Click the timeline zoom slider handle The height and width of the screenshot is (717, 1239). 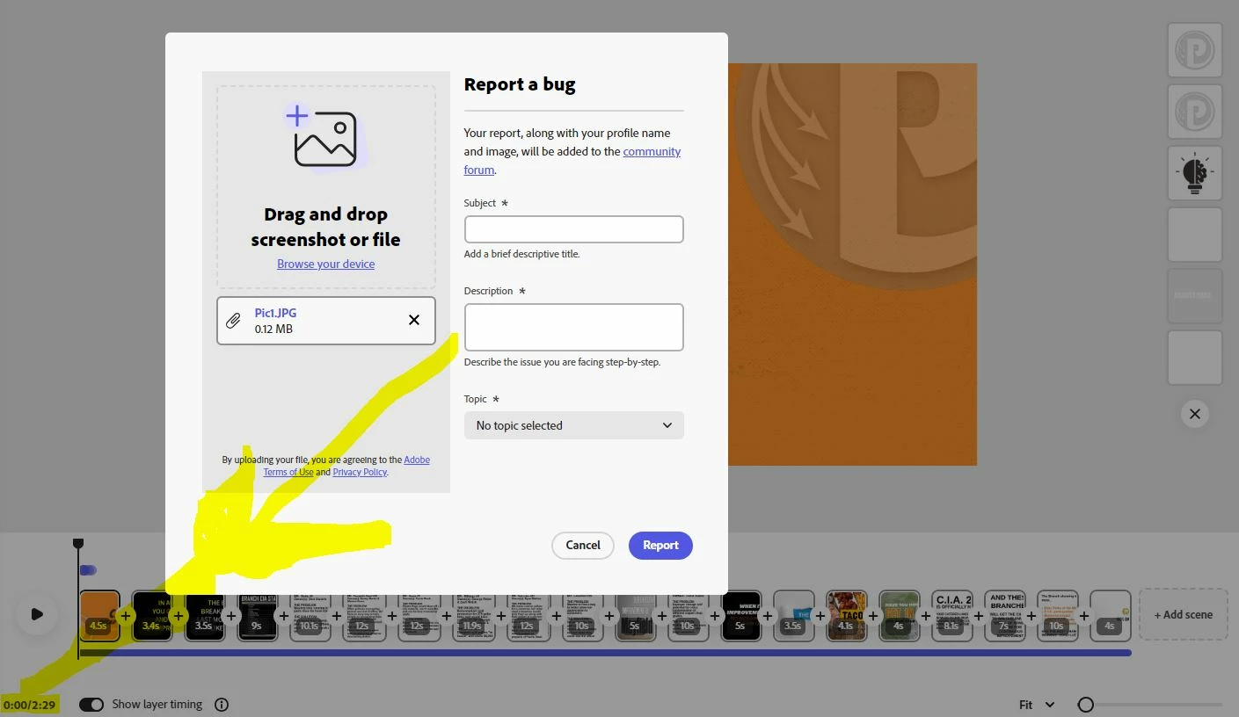click(x=1086, y=705)
